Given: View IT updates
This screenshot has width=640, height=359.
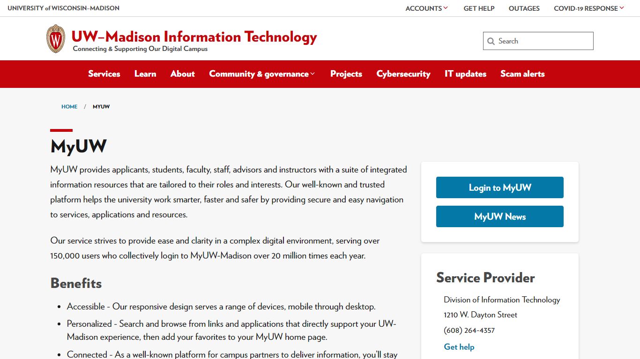Looking at the screenshot, I should pos(465,74).
